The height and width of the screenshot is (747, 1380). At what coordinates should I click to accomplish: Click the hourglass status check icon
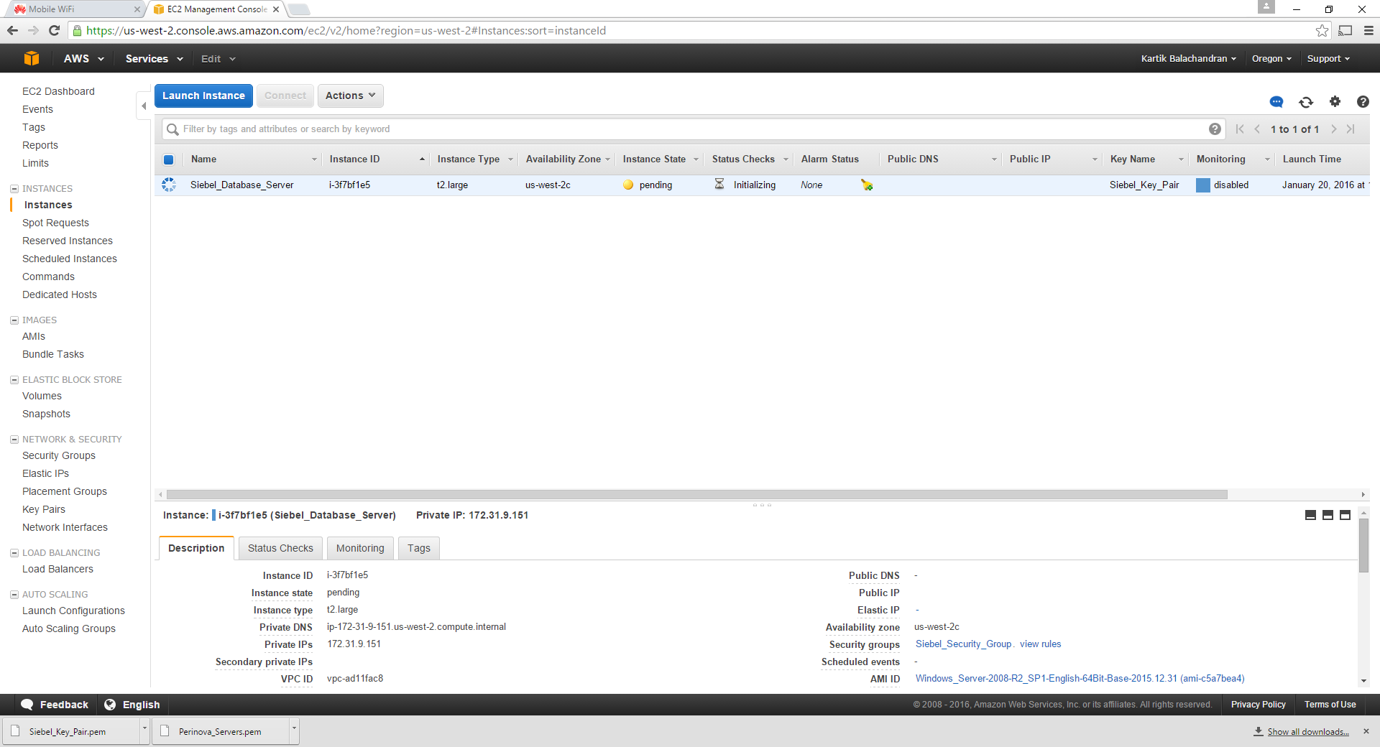pyautogui.click(x=719, y=185)
